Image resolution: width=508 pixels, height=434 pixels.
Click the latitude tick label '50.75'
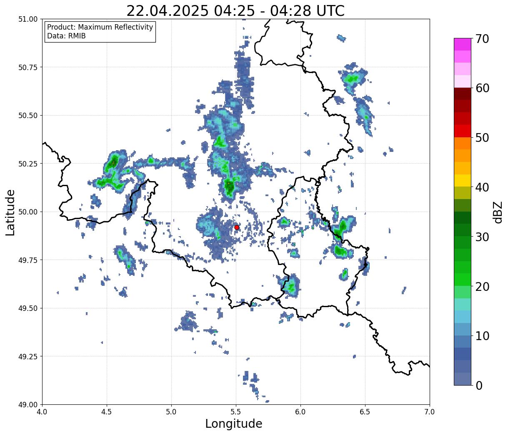(x=28, y=67)
